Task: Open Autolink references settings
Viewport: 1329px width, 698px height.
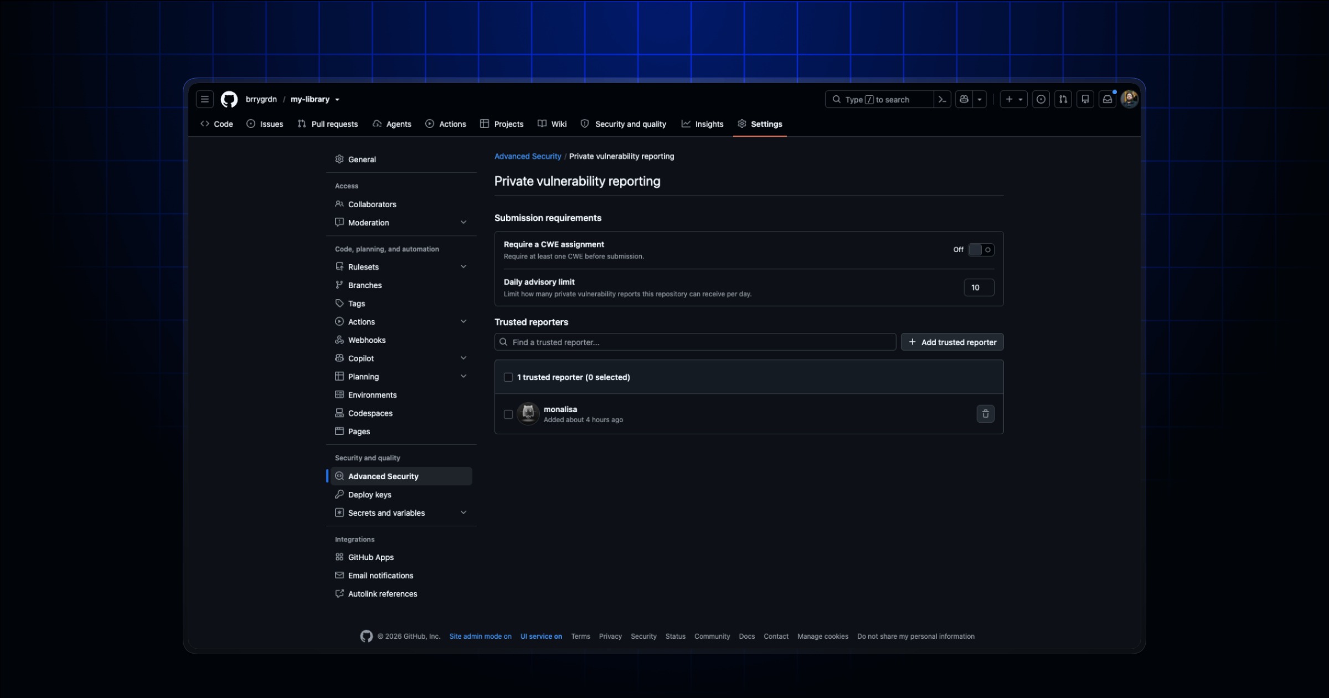Action: click(401, 594)
